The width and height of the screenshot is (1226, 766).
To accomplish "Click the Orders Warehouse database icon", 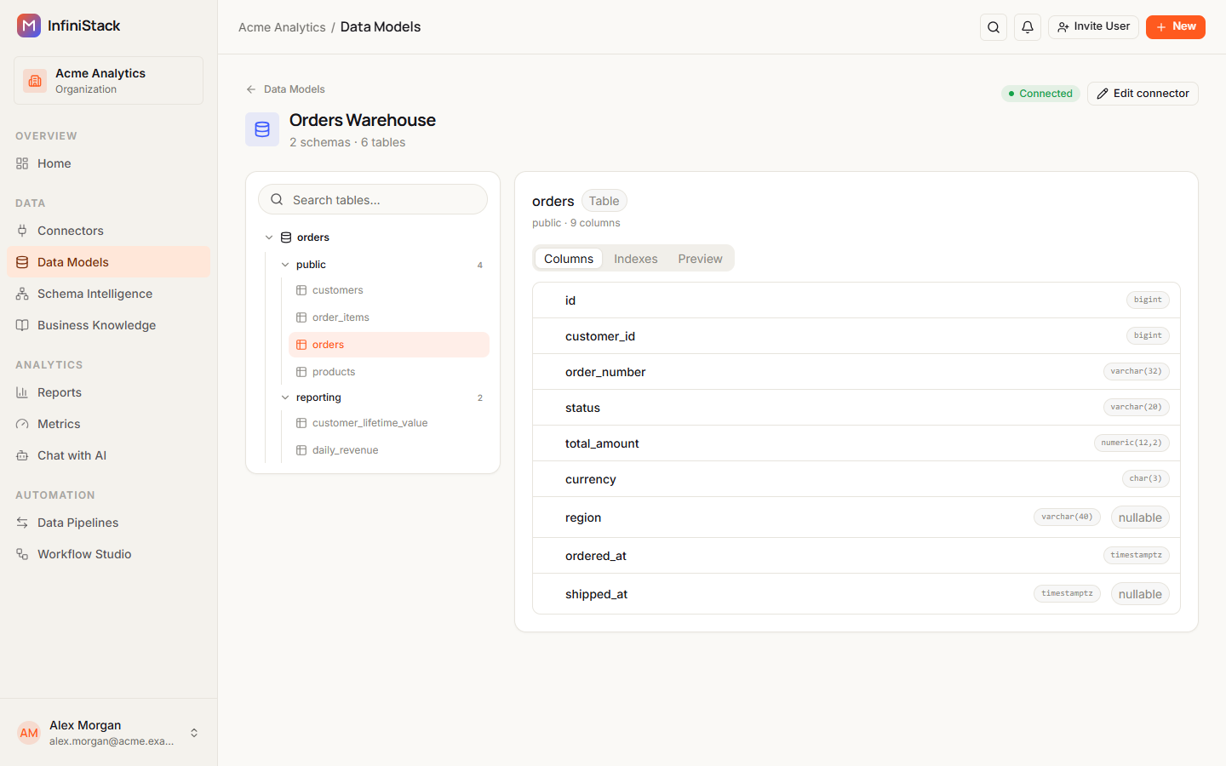I will tap(262, 129).
